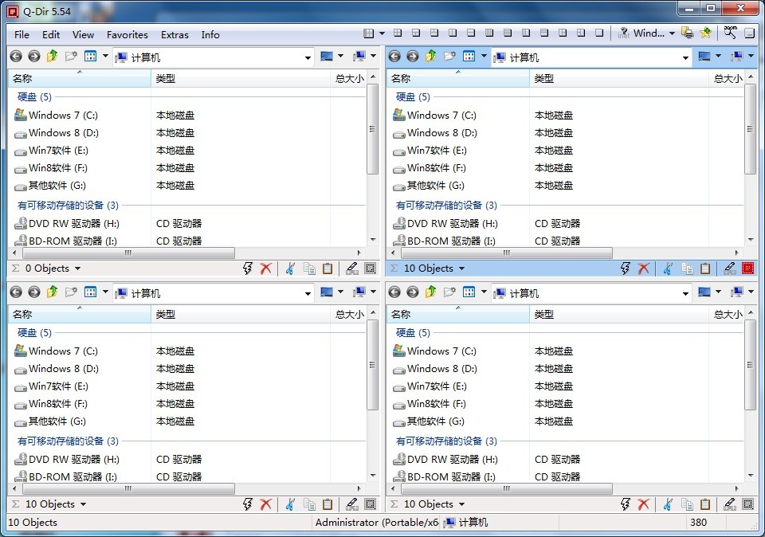Click the lightning bolt icon in bottom-left pane
The height and width of the screenshot is (537, 765).
[x=248, y=504]
